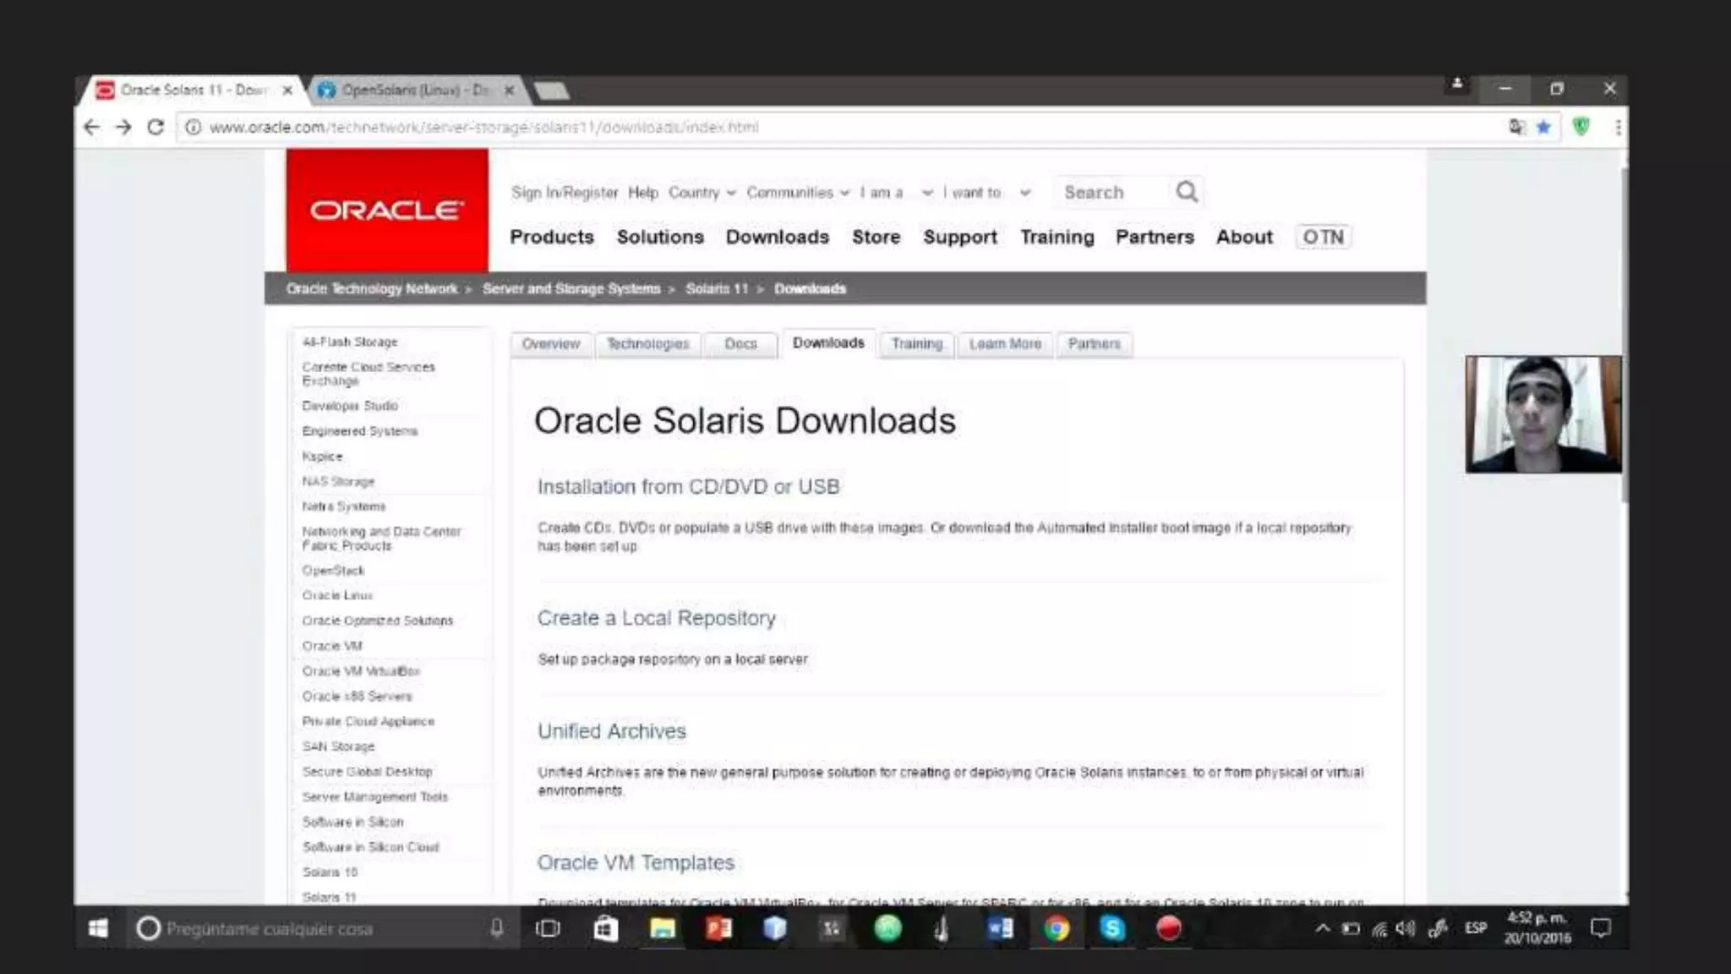Click the green shield extension icon
1731x974 pixels.
point(1581,127)
